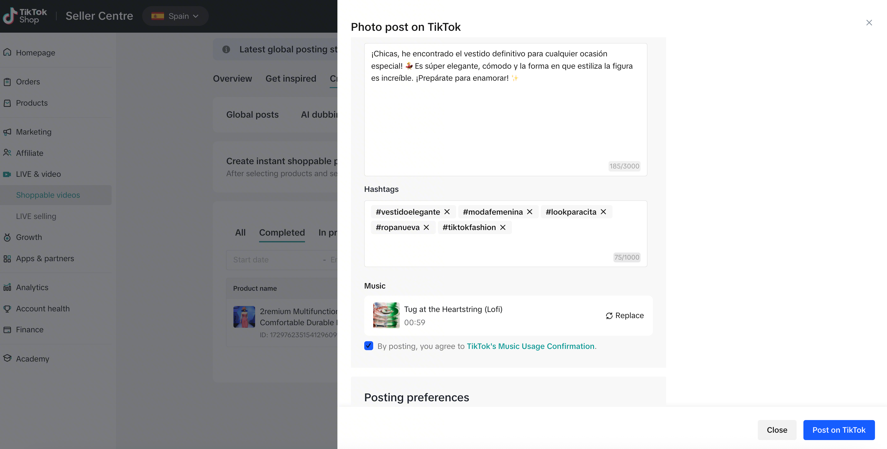
Task: Click the info icon in posting banner
Action: tap(226, 50)
